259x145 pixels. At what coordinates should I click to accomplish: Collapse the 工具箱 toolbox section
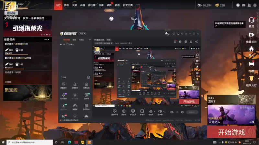pyautogui.click(x=88, y=77)
